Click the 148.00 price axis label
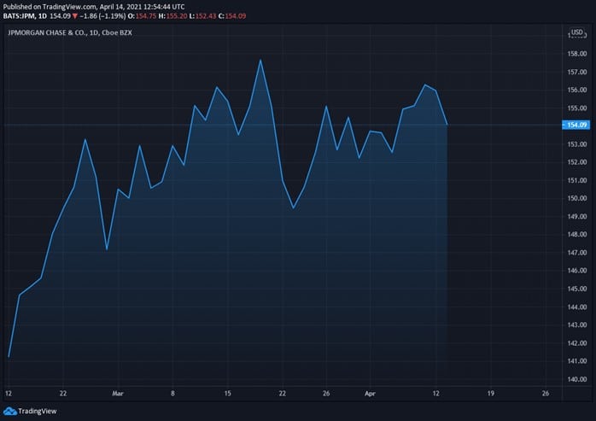This screenshot has width=596, height=421. 577,234
